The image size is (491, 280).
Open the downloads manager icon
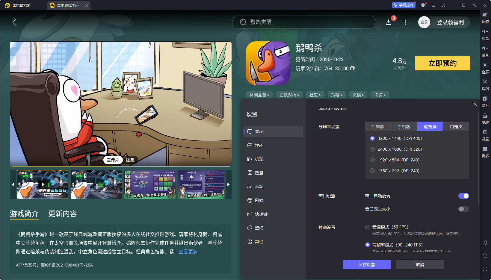pyautogui.click(x=389, y=22)
